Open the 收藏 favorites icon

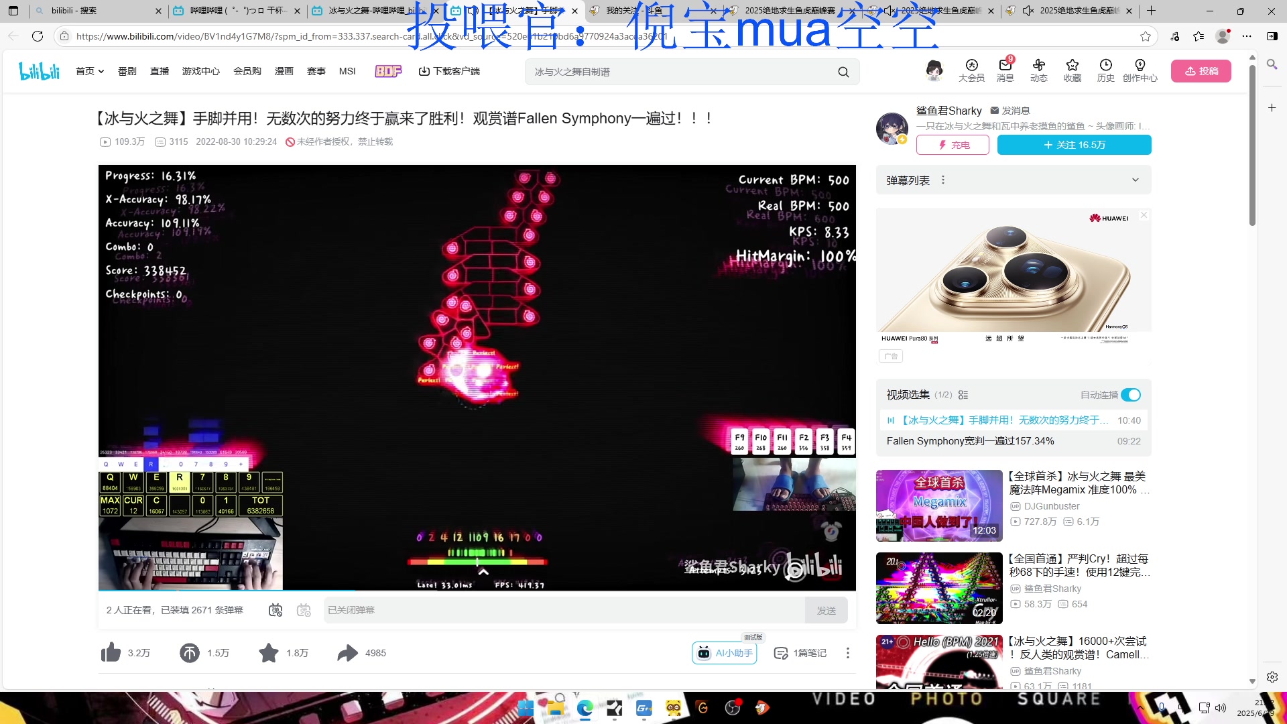(1072, 70)
